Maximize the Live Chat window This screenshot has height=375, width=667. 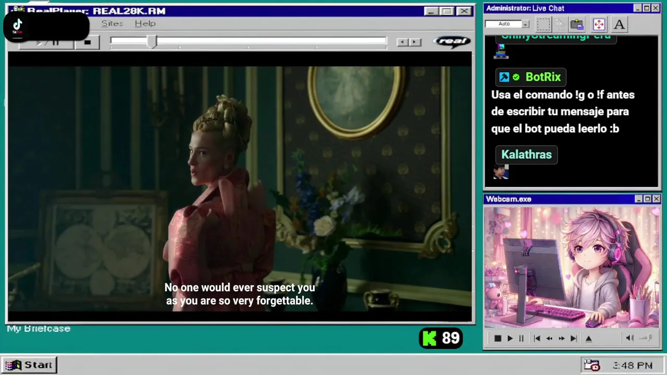(x=647, y=8)
